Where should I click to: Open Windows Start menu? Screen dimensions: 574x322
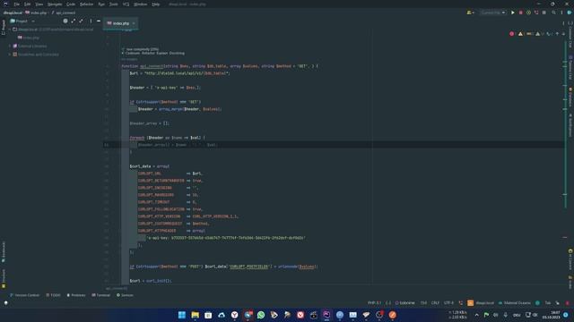tap(182, 315)
